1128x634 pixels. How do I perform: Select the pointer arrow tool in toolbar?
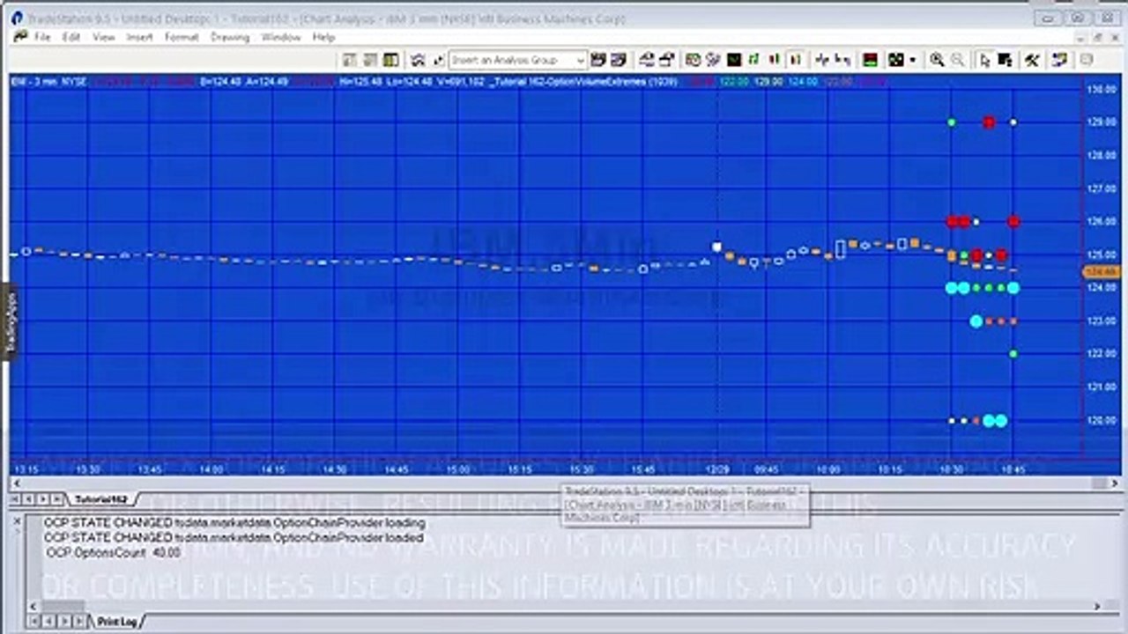pos(984,60)
